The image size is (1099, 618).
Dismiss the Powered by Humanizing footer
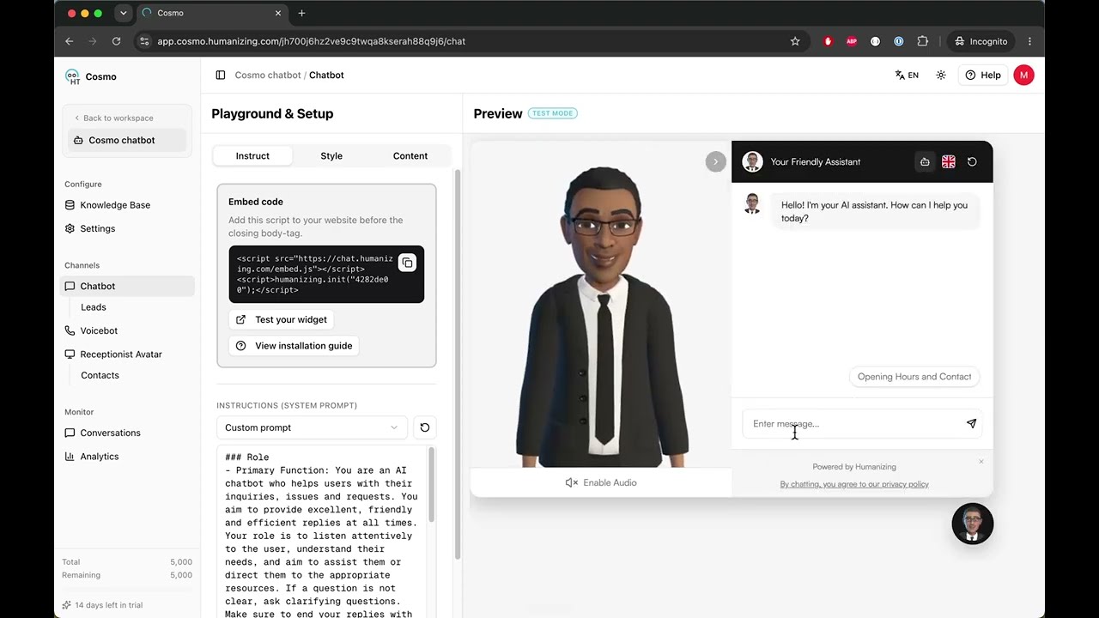(981, 462)
